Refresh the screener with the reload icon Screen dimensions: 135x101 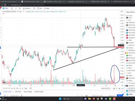coord(5,96)
